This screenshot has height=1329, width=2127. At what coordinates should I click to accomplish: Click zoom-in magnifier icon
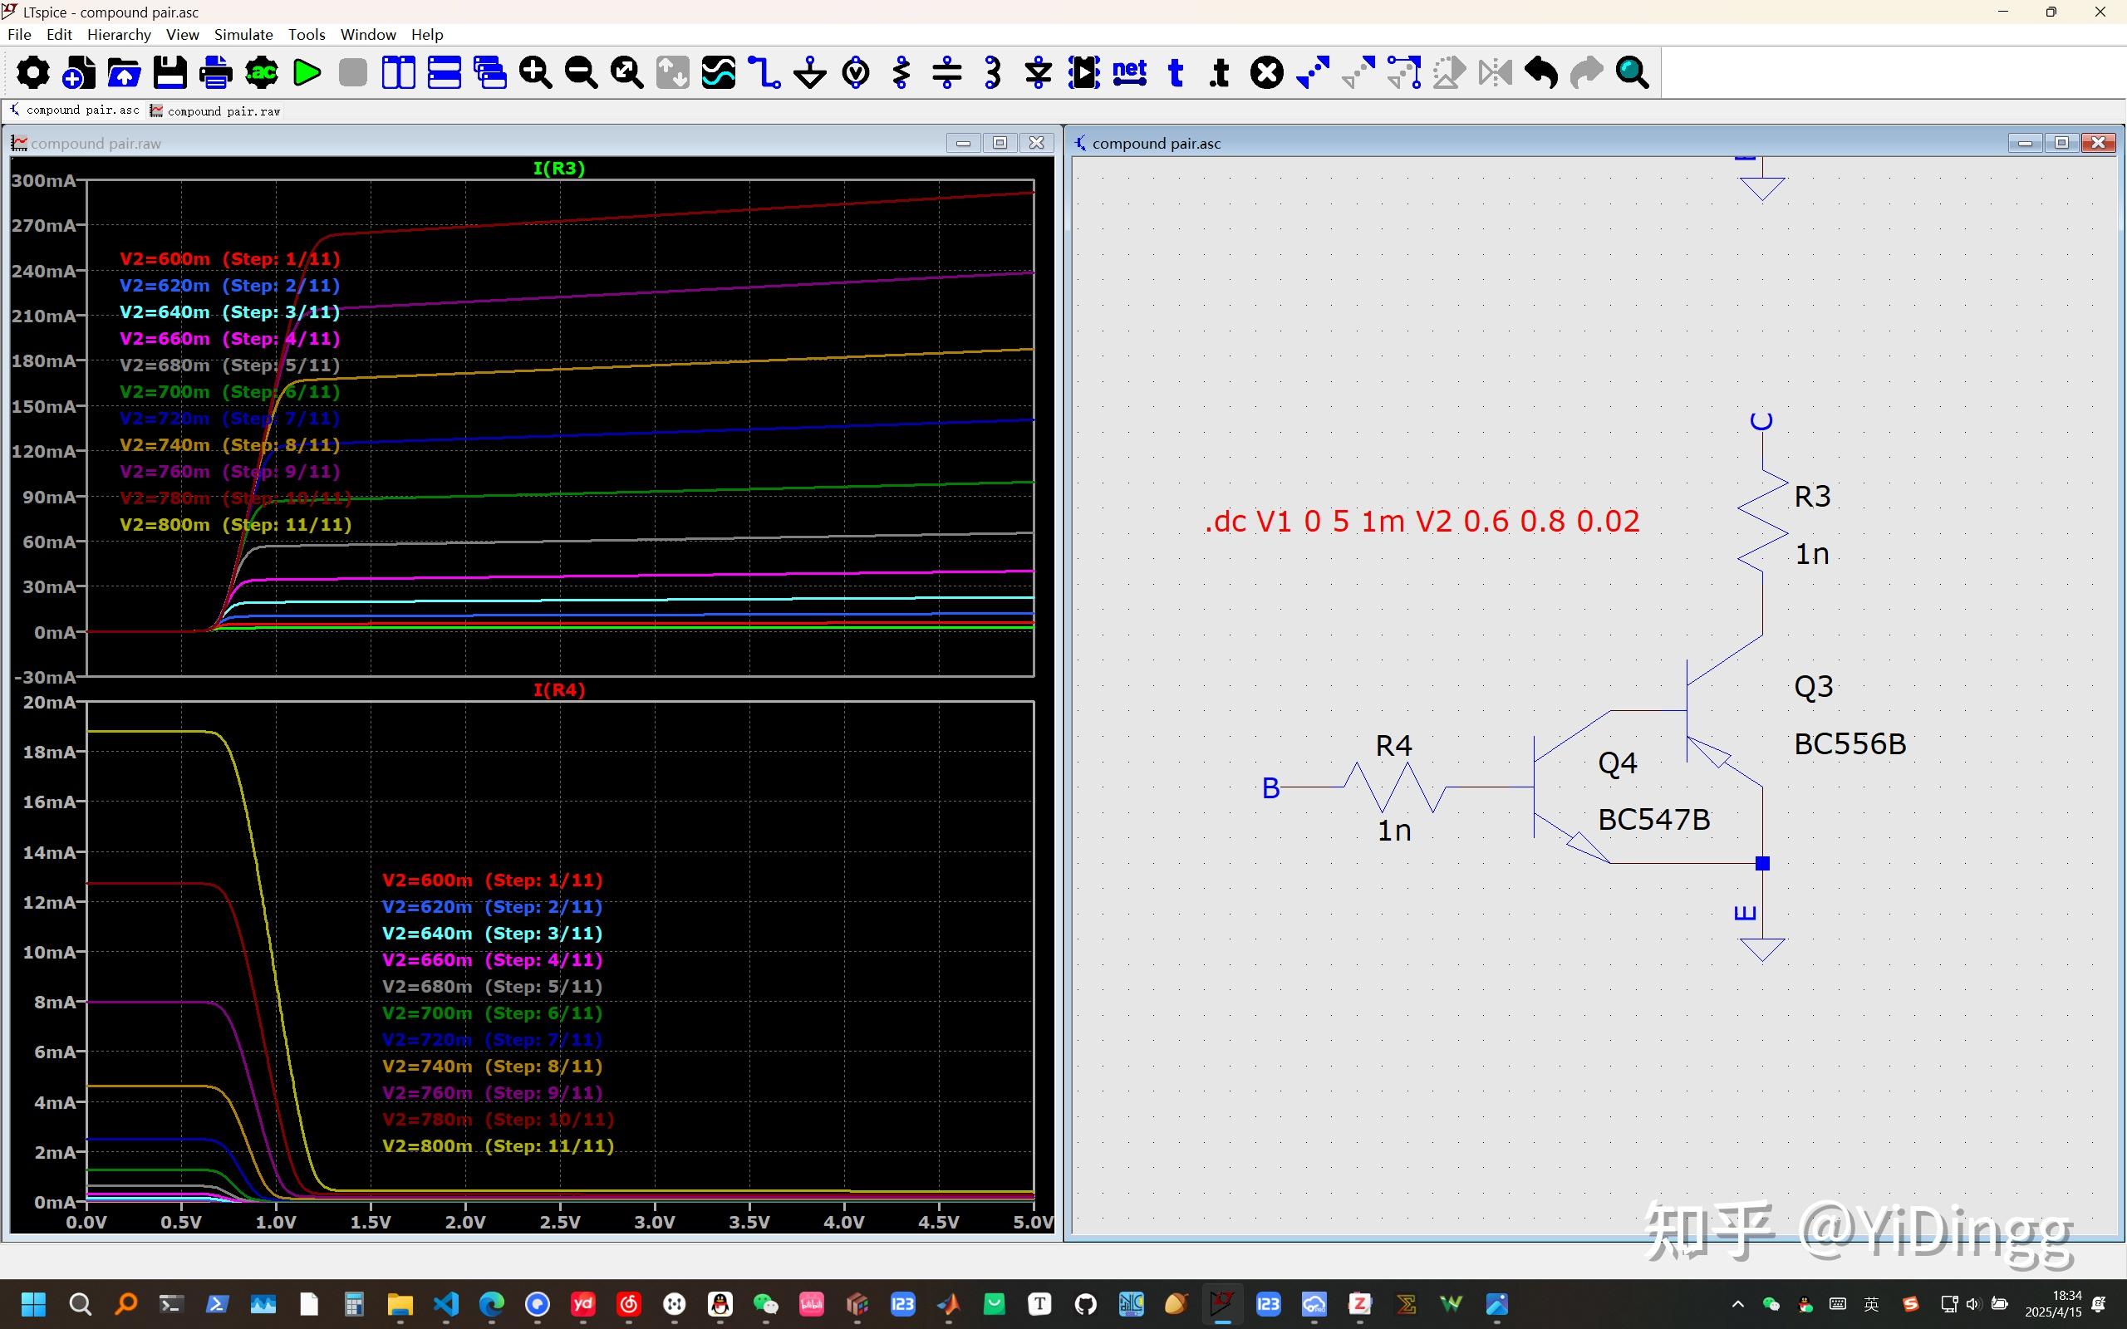[x=535, y=73]
